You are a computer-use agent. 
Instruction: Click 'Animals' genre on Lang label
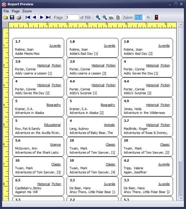[x=109, y=125]
